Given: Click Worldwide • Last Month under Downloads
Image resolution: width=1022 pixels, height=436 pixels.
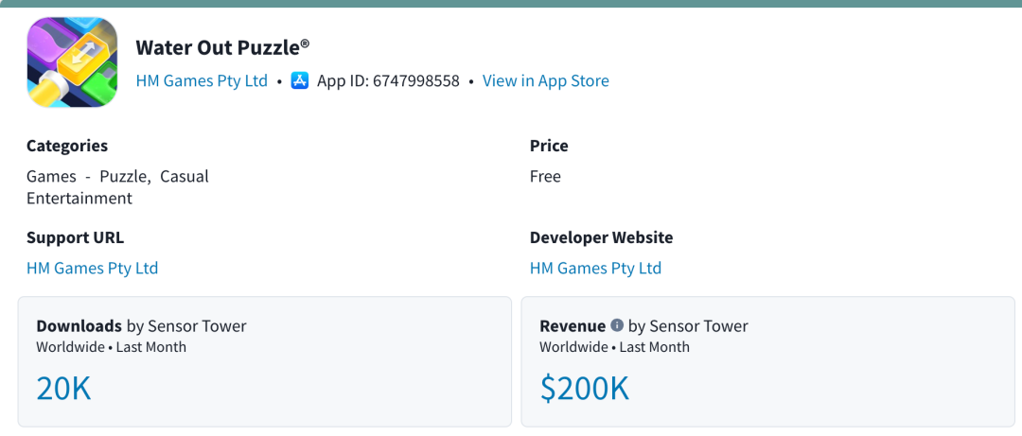Looking at the screenshot, I should click(x=112, y=347).
